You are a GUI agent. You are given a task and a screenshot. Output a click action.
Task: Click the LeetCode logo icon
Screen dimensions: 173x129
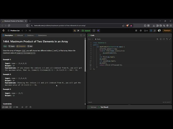point(4,30)
